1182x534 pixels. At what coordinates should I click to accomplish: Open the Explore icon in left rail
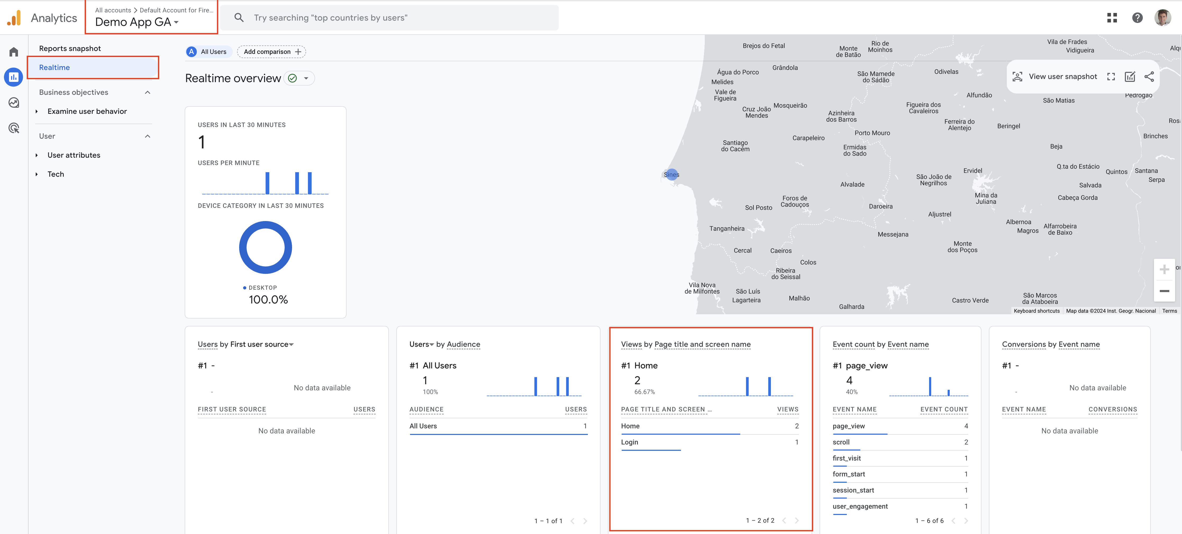(14, 102)
